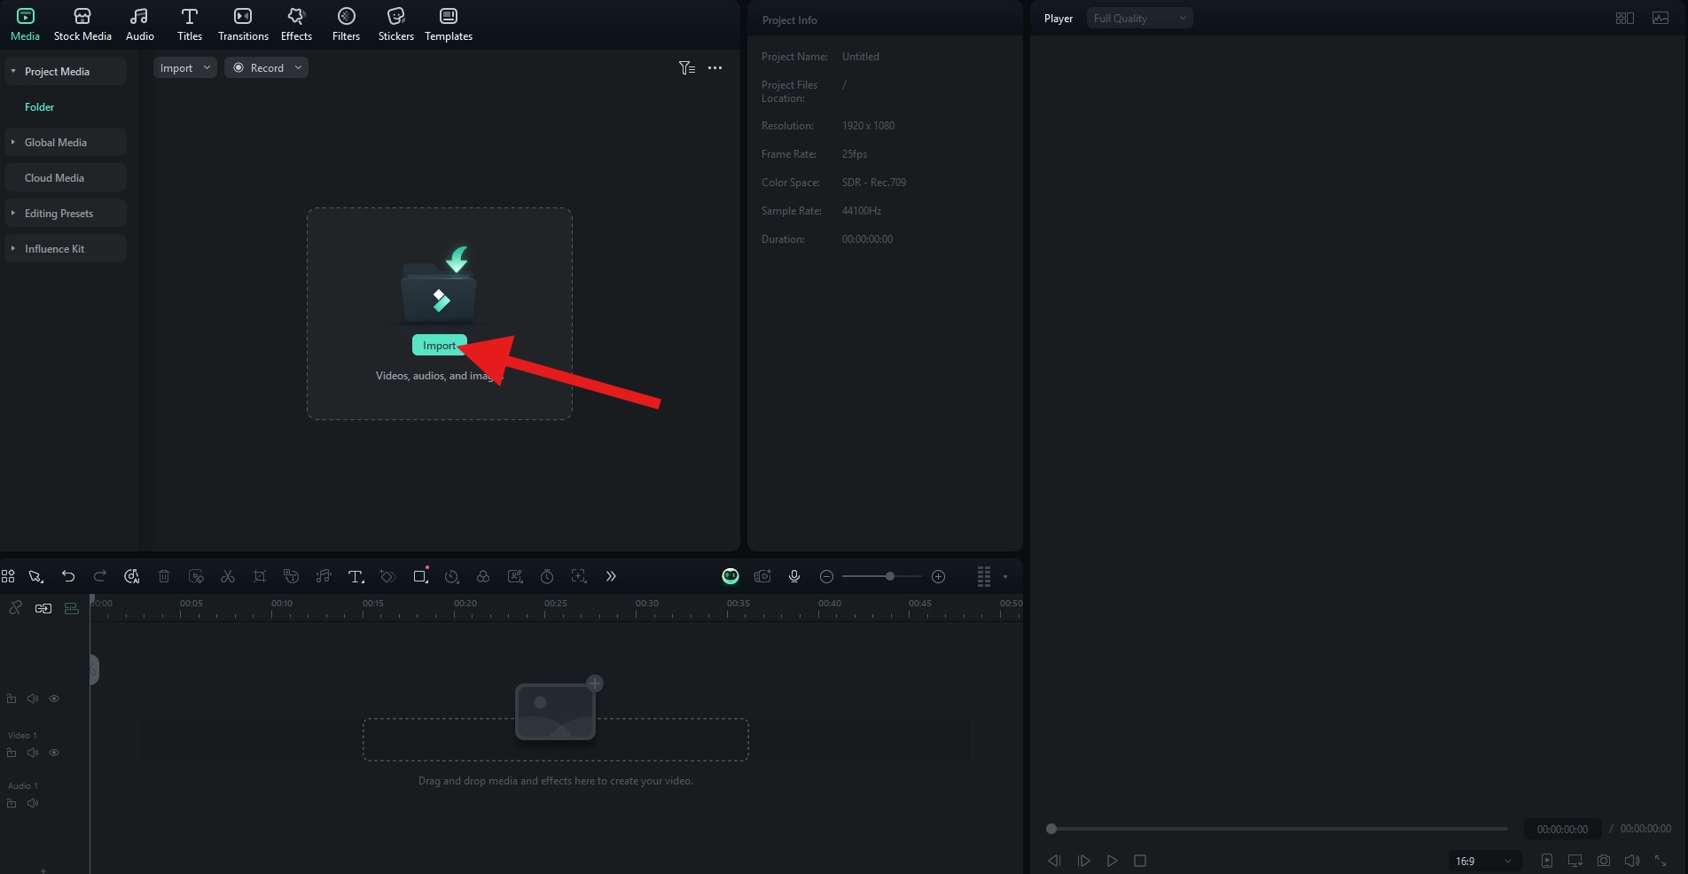Click the keyframe diamond tool
The width and height of the screenshot is (1688, 874).
tap(387, 576)
